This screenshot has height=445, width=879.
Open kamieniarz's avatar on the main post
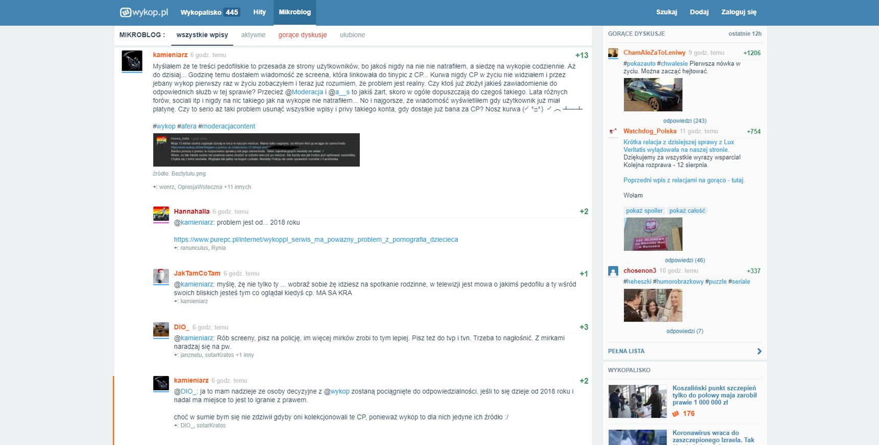132,61
